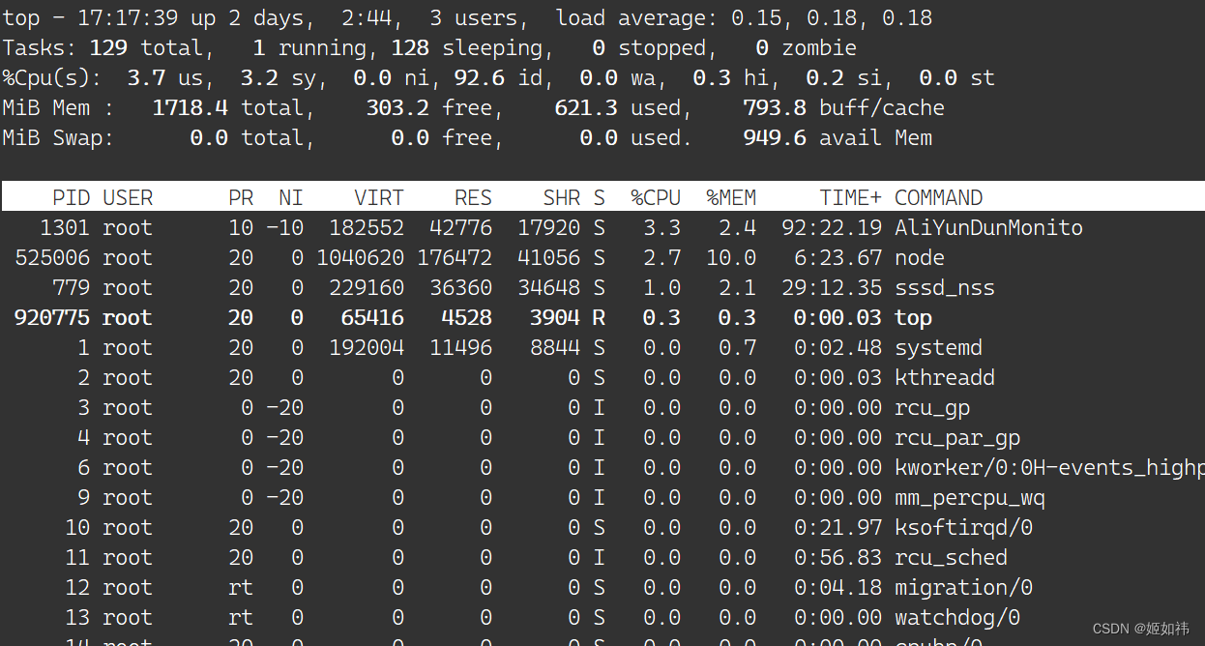Screen dimensions: 1205x646
Task: Click the 10.0 %MEM value for node
Action: click(731, 258)
